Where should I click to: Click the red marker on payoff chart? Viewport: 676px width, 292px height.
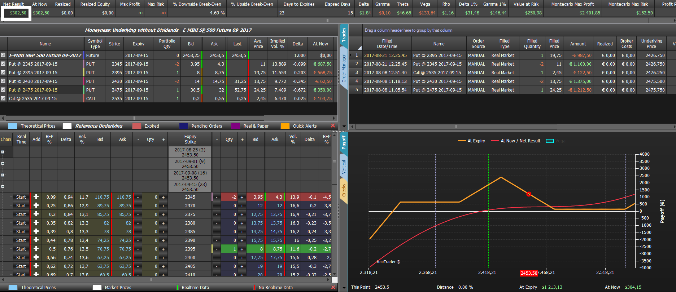[529, 194]
